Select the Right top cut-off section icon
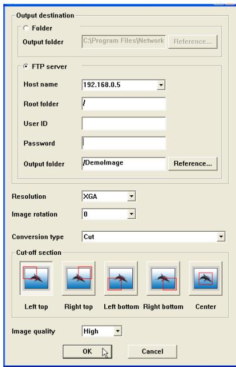The width and height of the screenshot is (236, 367). tap(78, 278)
